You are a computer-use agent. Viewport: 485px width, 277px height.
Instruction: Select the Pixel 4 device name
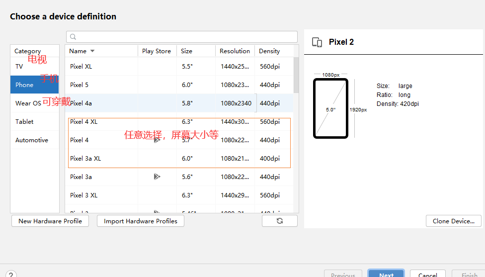tap(79, 140)
